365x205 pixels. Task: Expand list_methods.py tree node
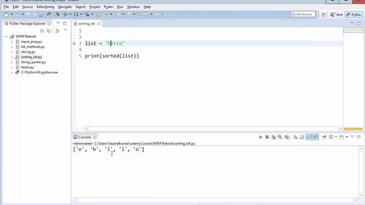12,47
